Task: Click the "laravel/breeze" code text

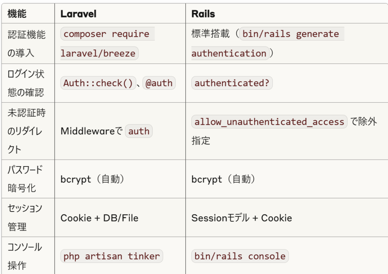Action: point(99,53)
